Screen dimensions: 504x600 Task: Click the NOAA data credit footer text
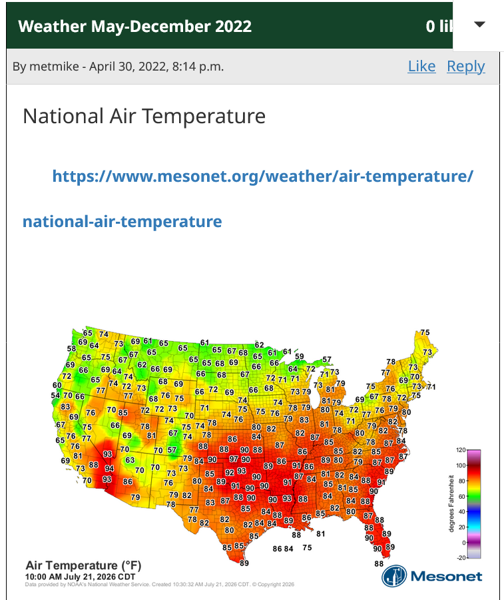click(160, 584)
